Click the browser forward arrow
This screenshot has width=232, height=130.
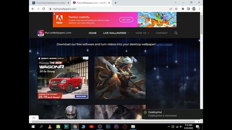pyautogui.click(x=38, y=9)
